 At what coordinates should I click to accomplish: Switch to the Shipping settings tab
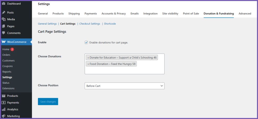[x=74, y=14]
